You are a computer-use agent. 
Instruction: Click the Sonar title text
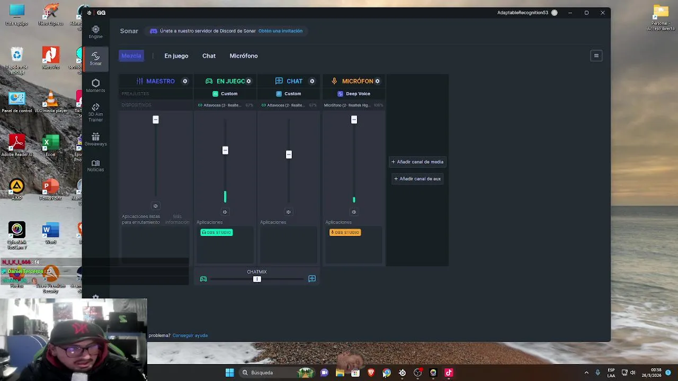[129, 31]
